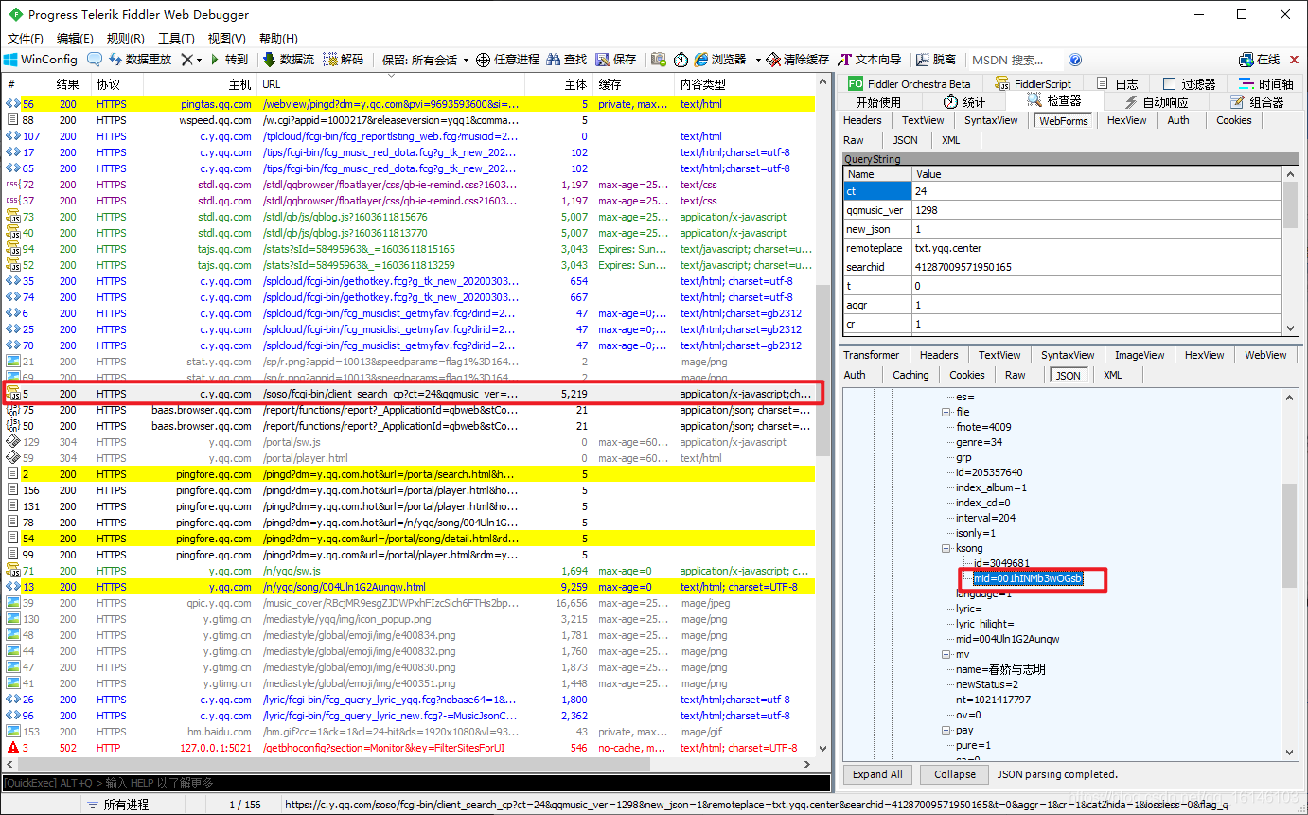1308x815 pixels.
Task: Select the Caching response tab
Action: (910, 375)
